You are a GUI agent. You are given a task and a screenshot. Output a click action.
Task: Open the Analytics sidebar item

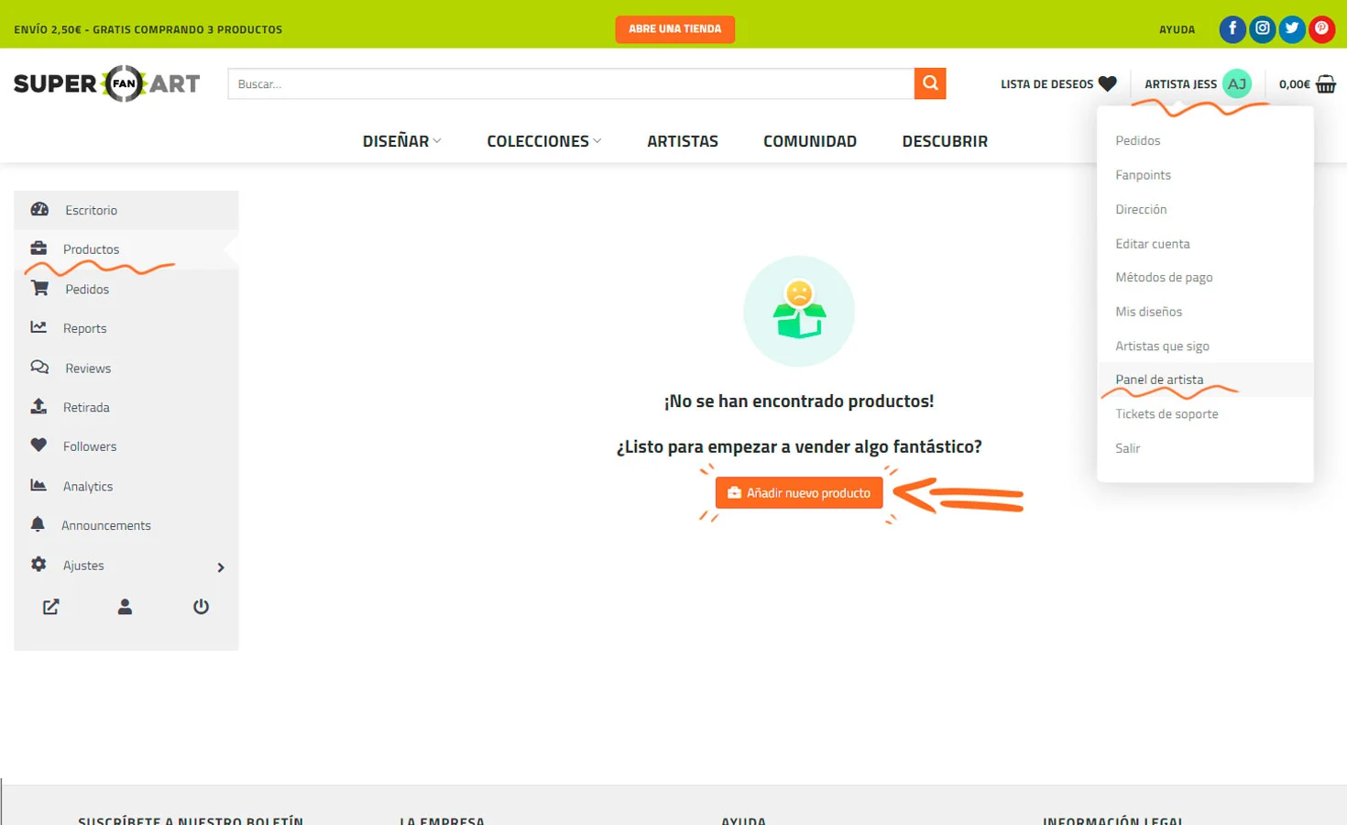[88, 486]
